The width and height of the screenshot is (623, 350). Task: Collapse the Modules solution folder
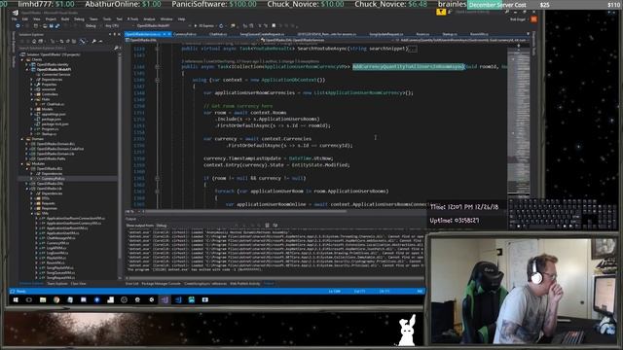tap(22, 163)
